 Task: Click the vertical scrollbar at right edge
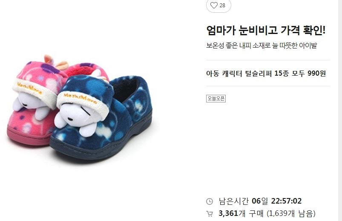(x=340, y=110)
